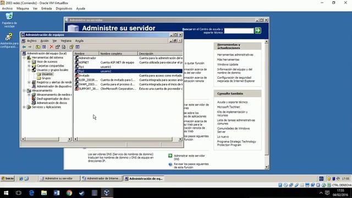Switch to Administrador de Internet taskbar button
Viewport: 352px width, 198px height.
point(102,179)
